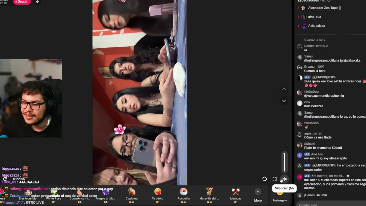This screenshot has width=366, height=206.
Task: Click Daniel Henrique's chat avatar
Action: (x=300, y=47)
